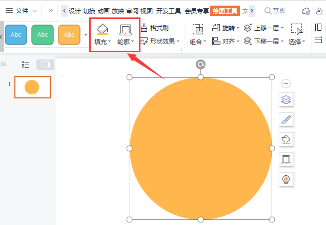Select the Format Painter (格式刷) tool
This screenshot has height=225, width=326.
coord(154,28)
